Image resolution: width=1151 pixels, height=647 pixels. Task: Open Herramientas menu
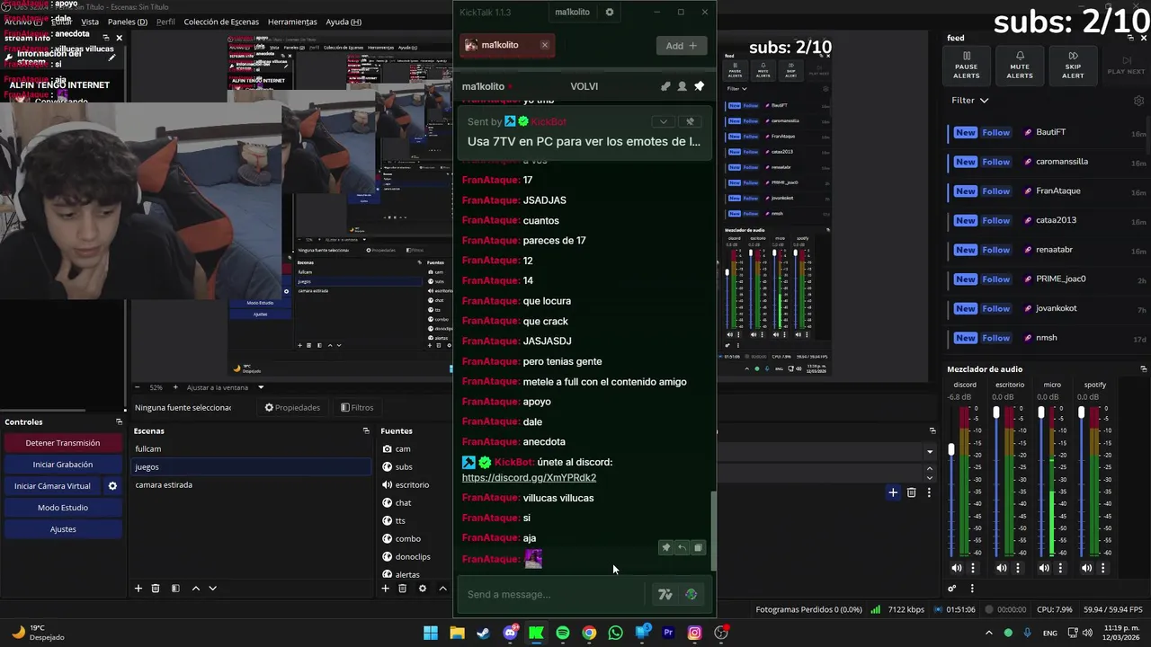[292, 22]
